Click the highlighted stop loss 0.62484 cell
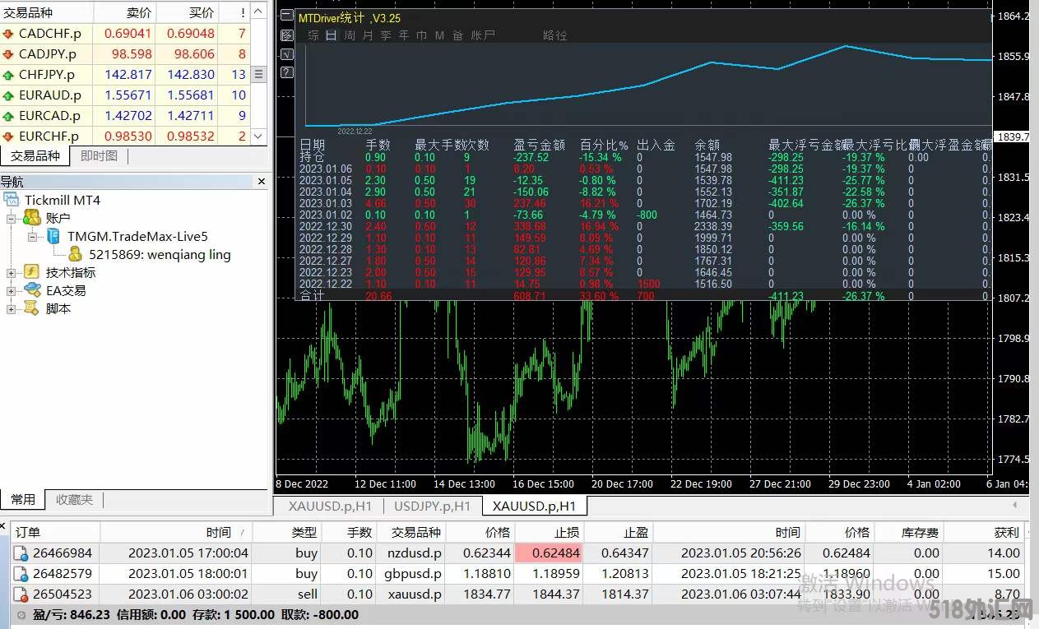Screen dimensions: 1039x629 coord(549,553)
